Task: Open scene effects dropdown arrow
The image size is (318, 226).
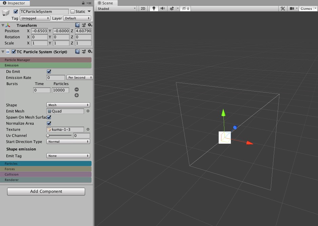Action: pos(178,8)
